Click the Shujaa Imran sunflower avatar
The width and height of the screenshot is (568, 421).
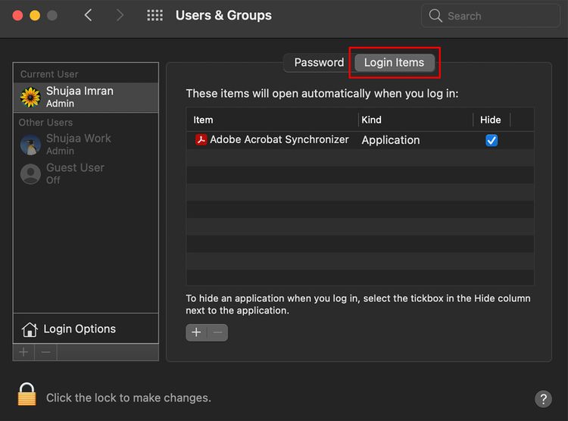30,97
